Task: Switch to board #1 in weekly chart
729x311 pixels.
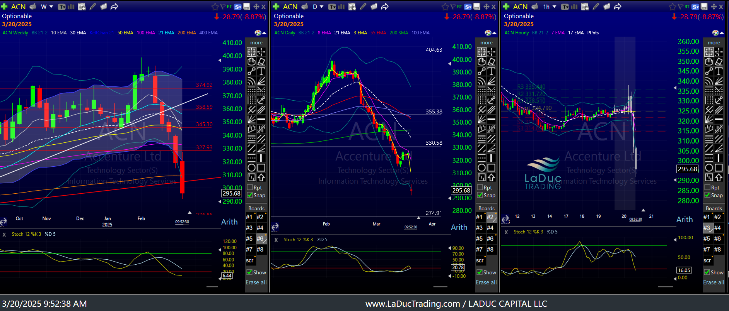Action: [x=249, y=217]
